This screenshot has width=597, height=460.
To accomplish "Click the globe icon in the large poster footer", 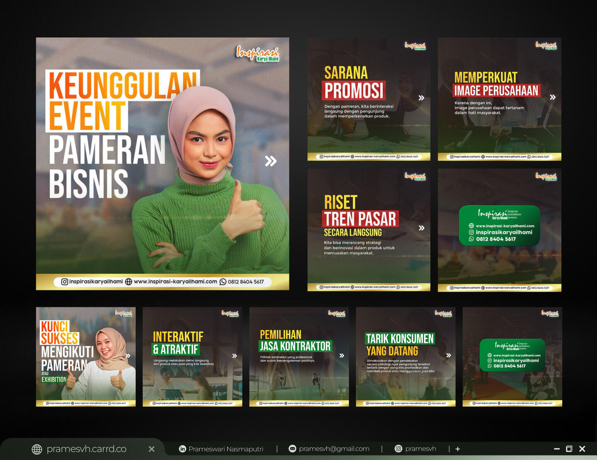I will click(x=129, y=282).
